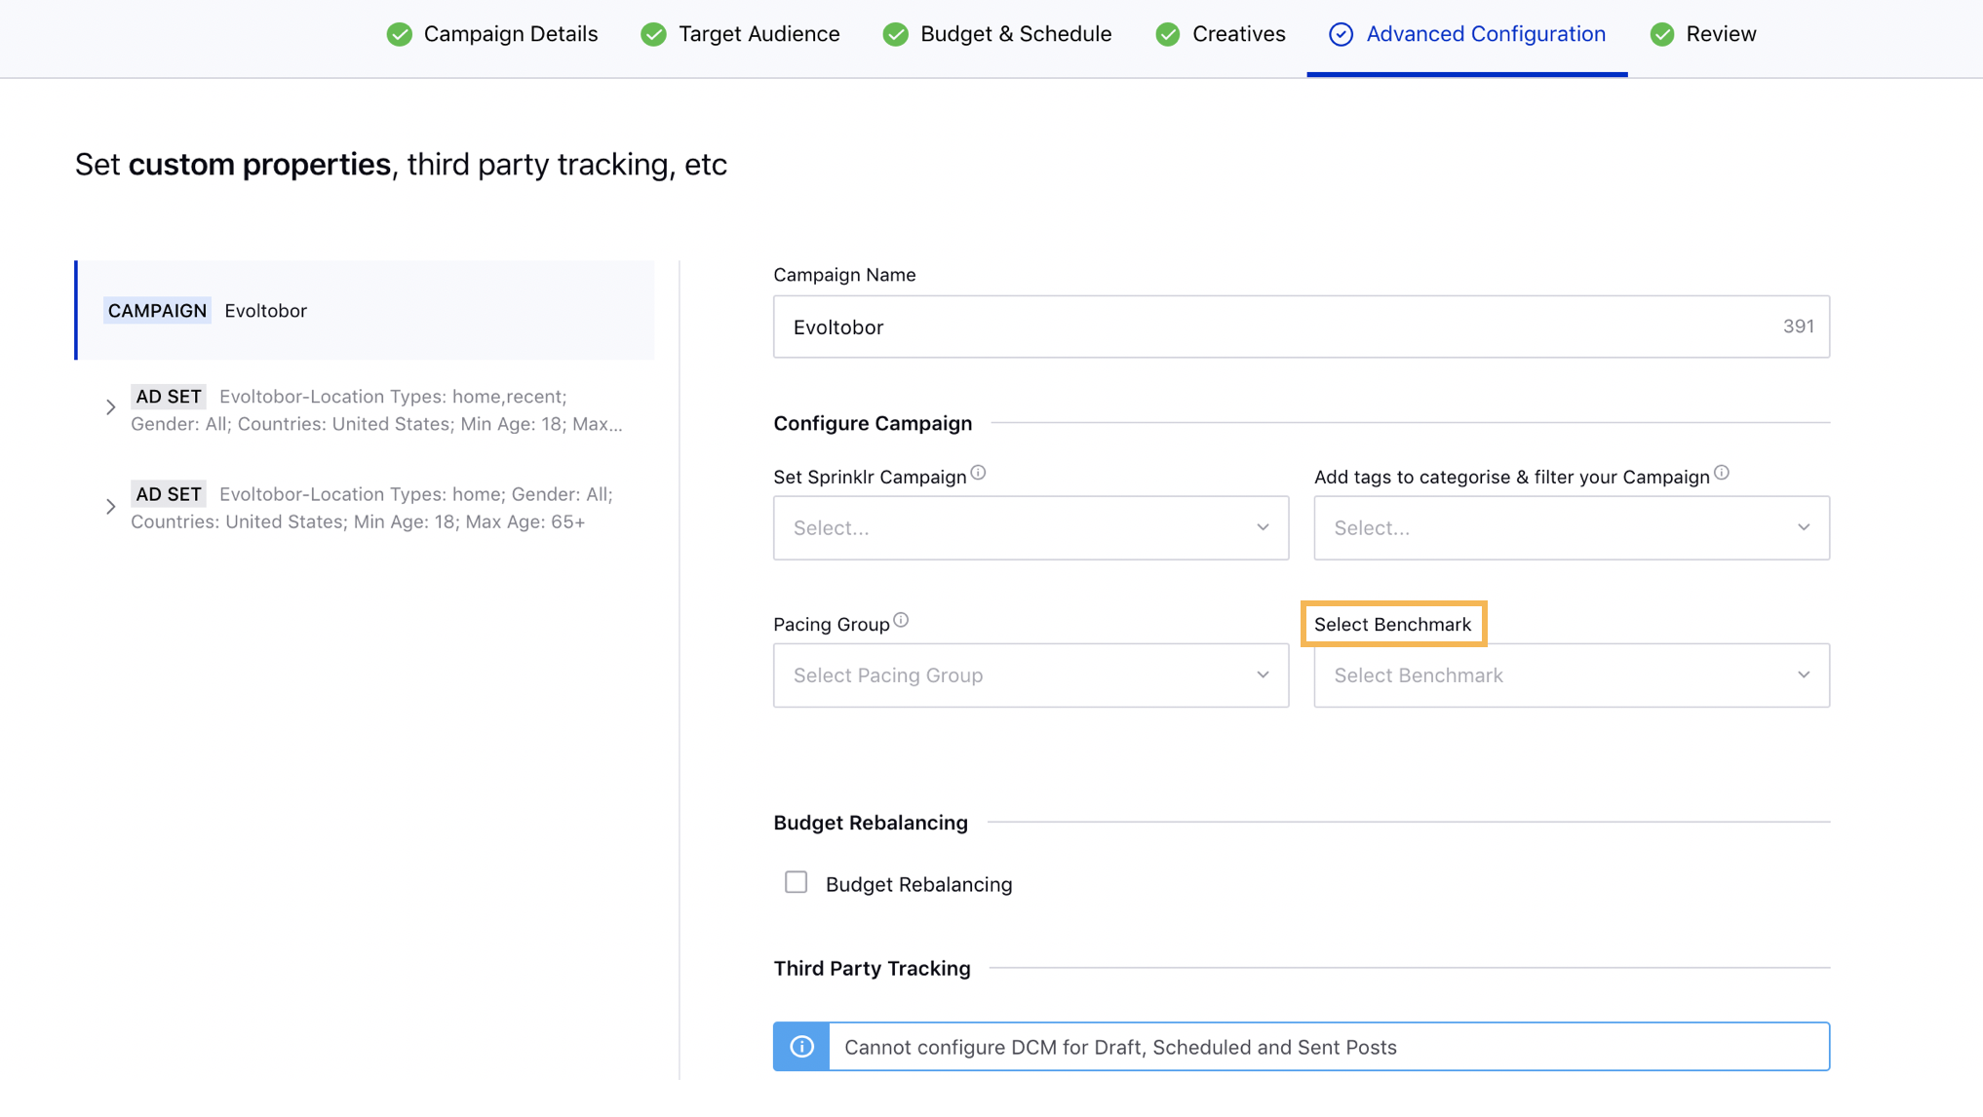The image size is (1983, 1117).
Task: Switch to the Review tab
Action: click(x=1720, y=33)
